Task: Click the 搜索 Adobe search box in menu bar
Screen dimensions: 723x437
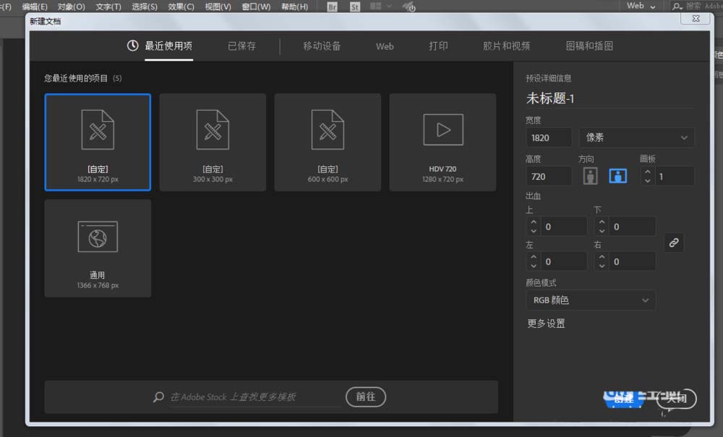Action: point(697,6)
